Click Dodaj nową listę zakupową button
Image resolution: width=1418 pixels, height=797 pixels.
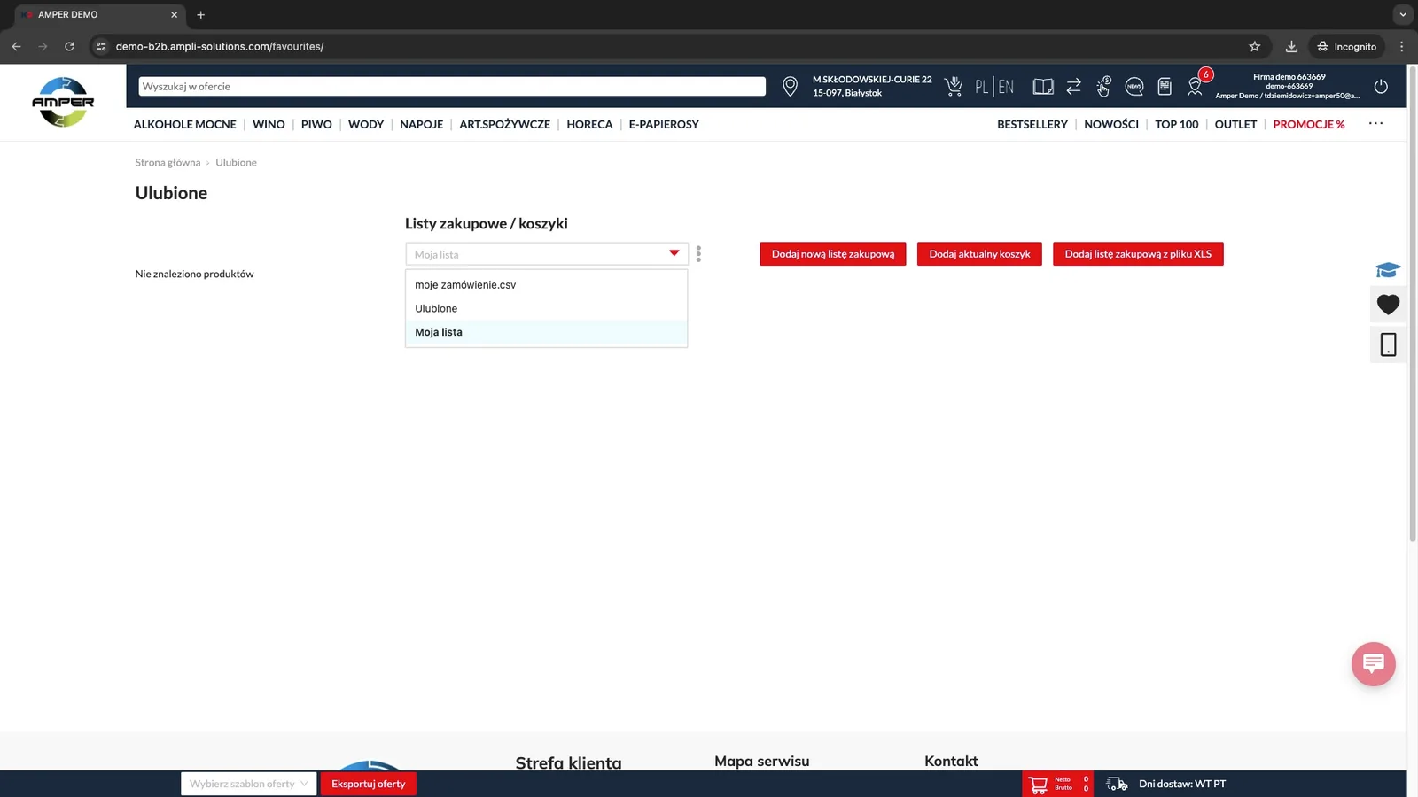[x=833, y=254]
